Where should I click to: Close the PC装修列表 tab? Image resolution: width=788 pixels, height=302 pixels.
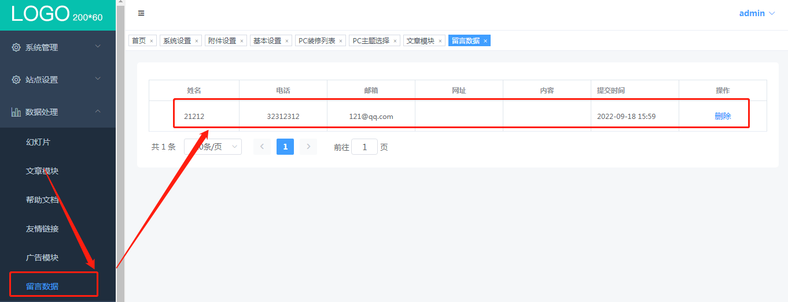pyautogui.click(x=341, y=41)
